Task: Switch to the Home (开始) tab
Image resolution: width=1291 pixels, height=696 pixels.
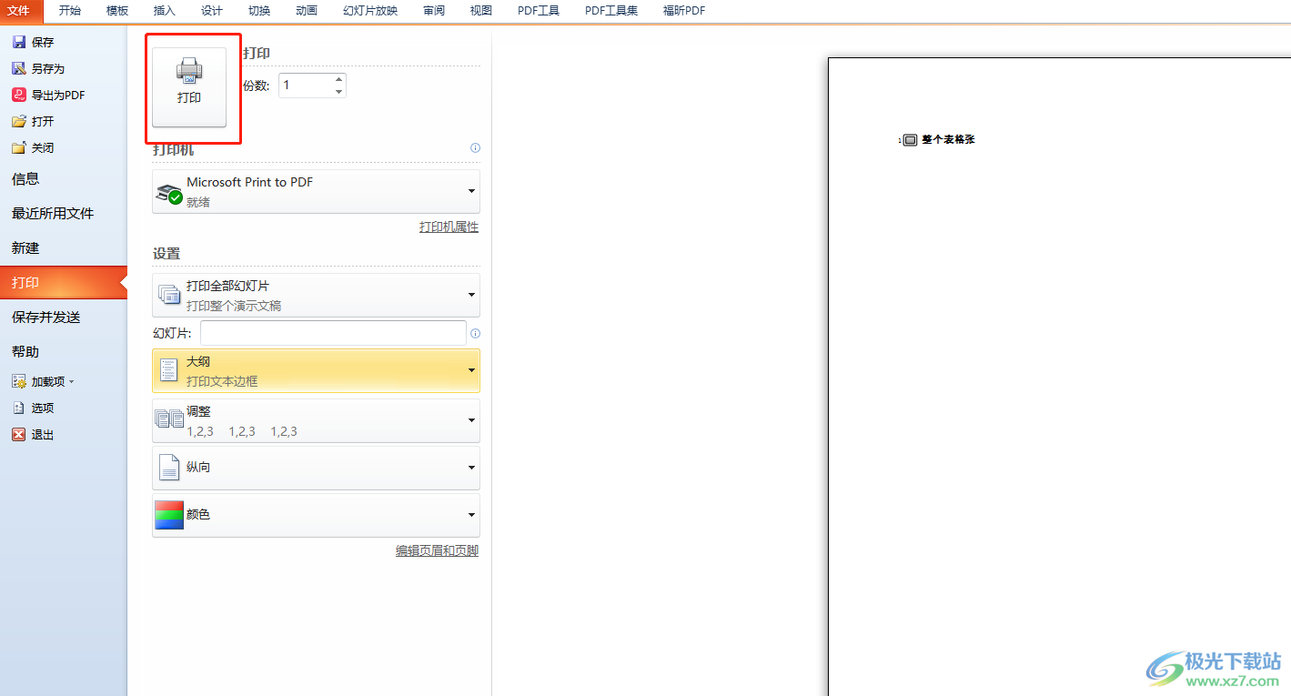Action: pyautogui.click(x=70, y=11)
